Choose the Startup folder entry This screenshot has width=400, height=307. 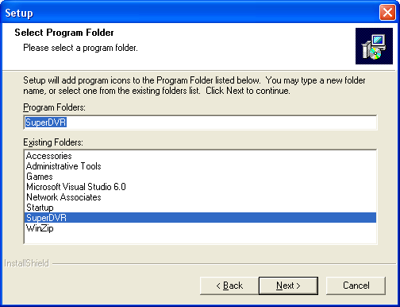pos(200,208)
